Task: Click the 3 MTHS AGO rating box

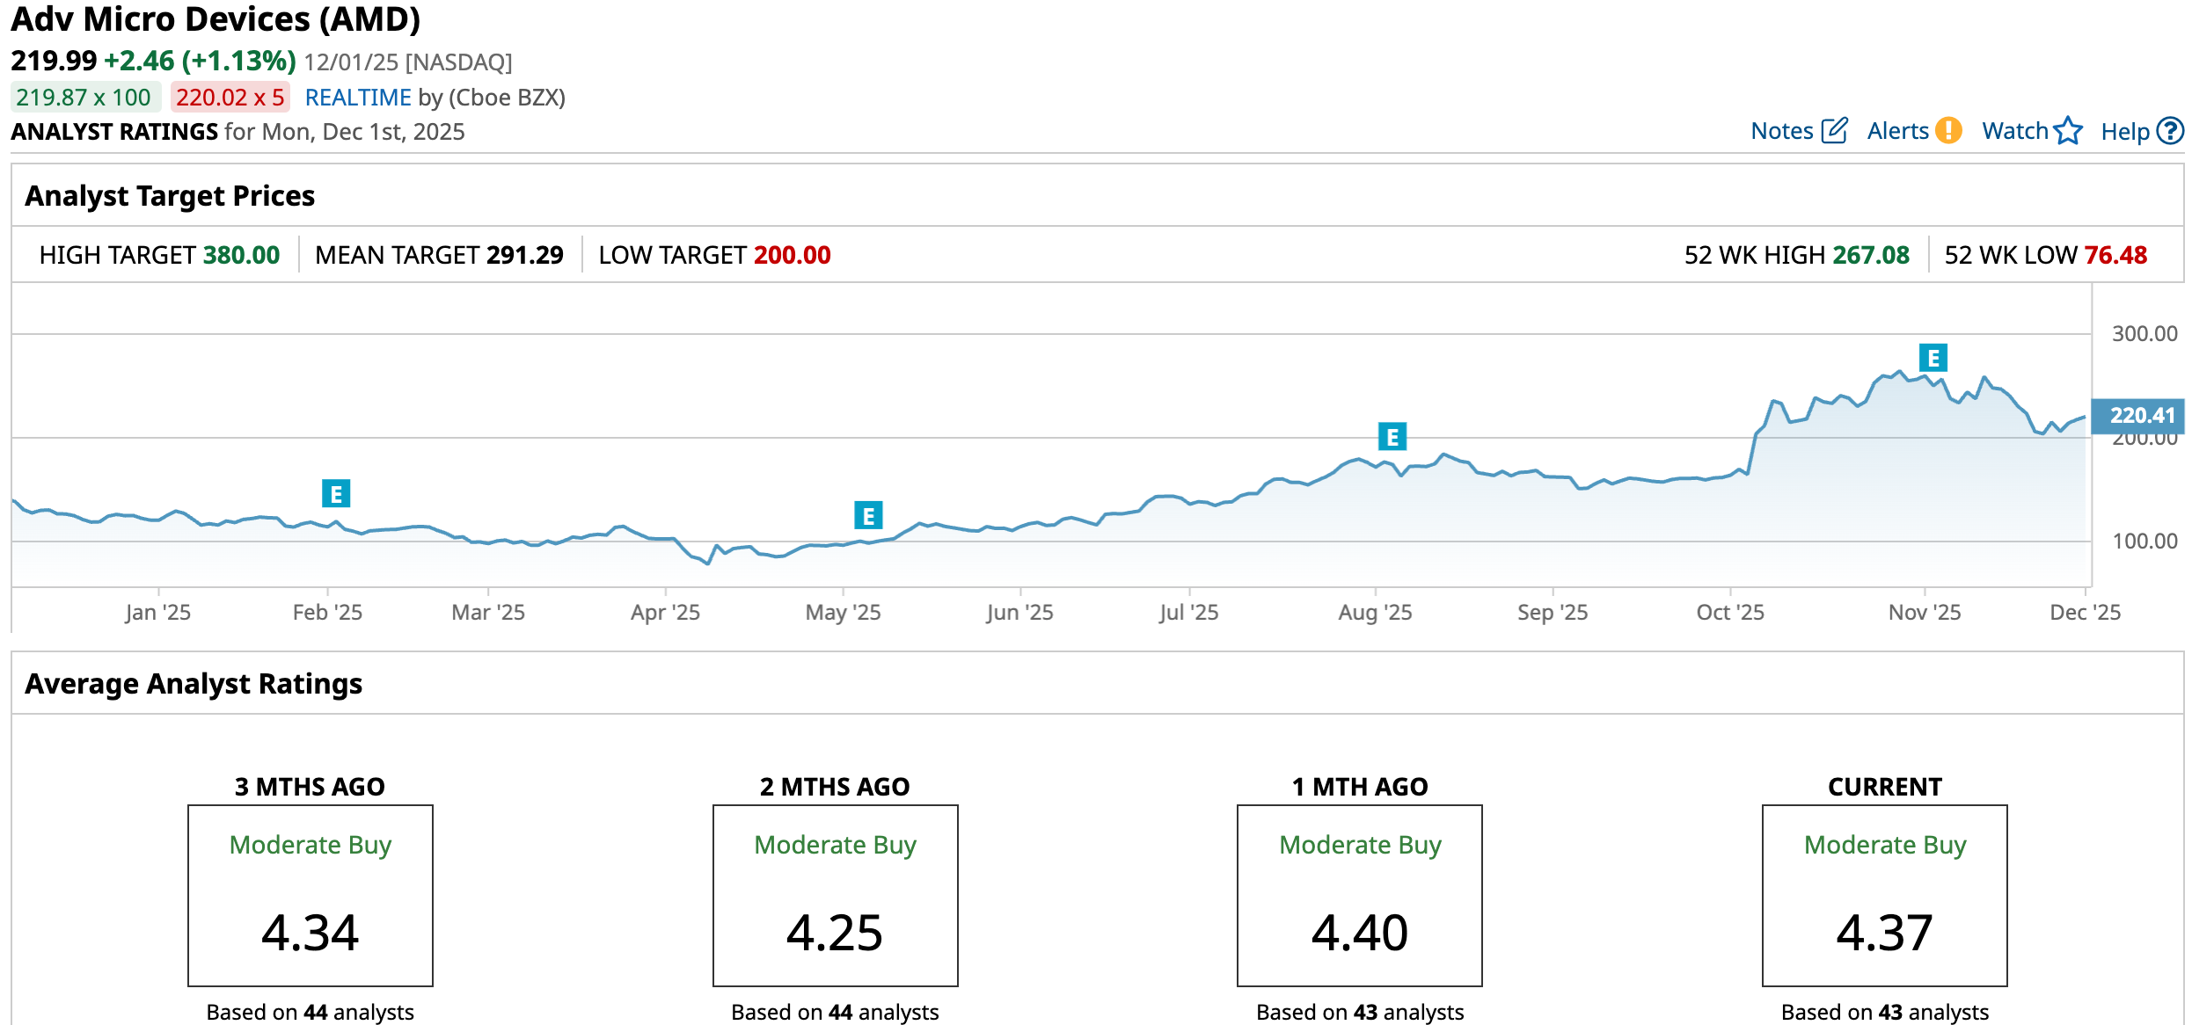Action: click(310, 895)
